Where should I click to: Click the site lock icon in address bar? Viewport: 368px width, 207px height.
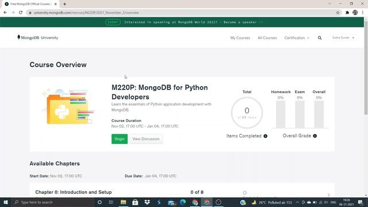click(x=30, y=13)
